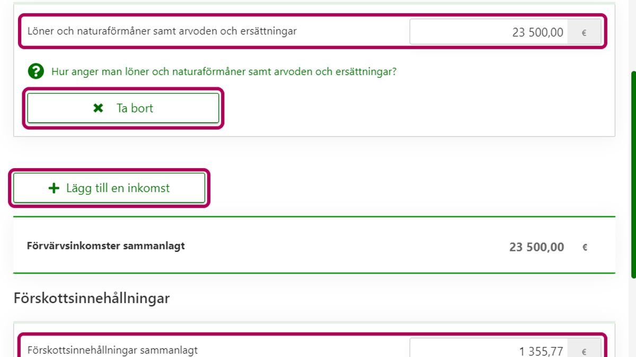Click the euro sign in the Förvärvsinkomster total row
This screenshot has width=636, height=357.
pos(585,247)
